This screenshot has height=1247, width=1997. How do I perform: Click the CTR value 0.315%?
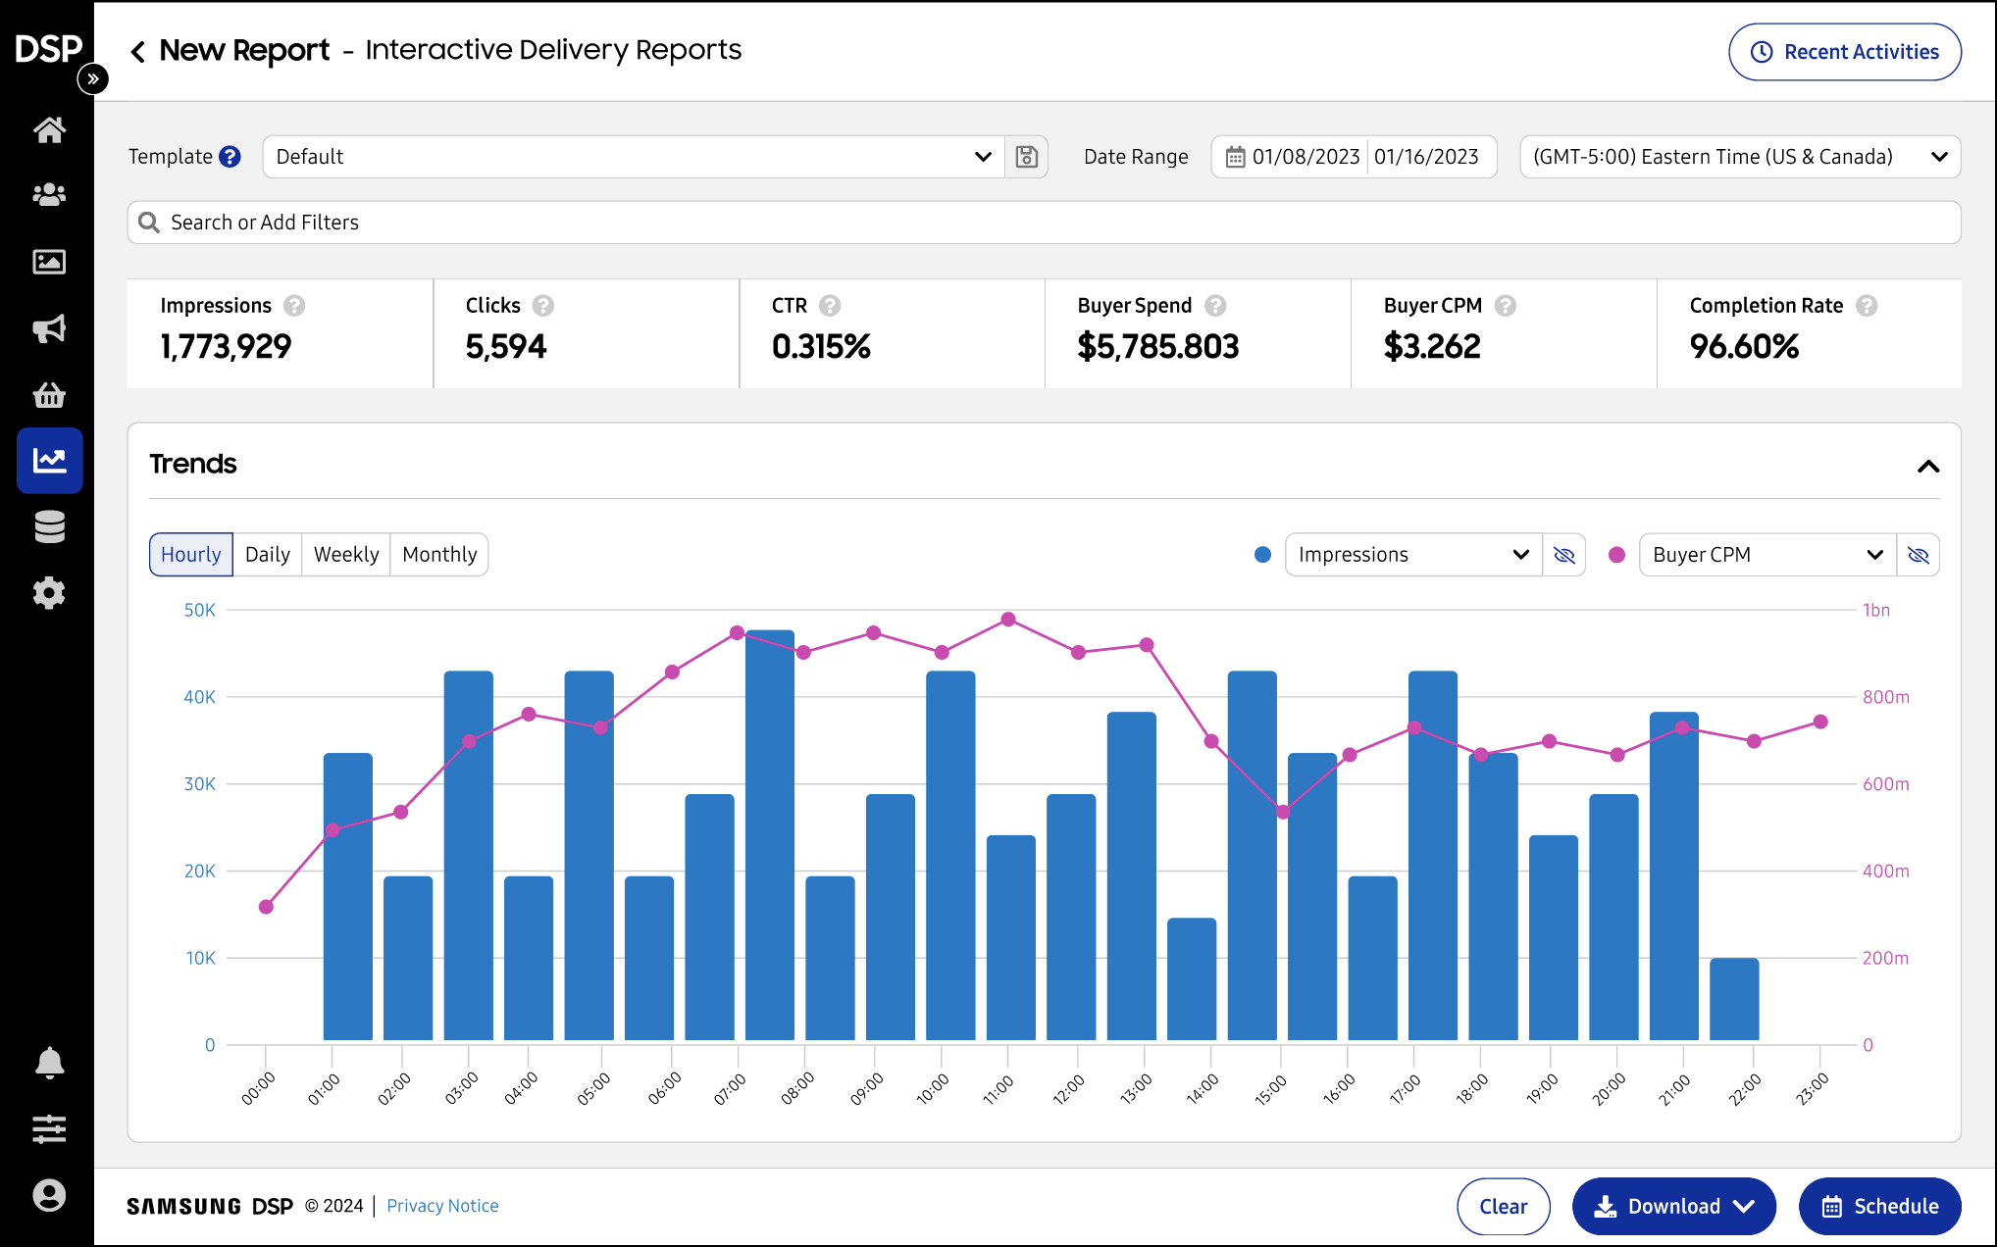(821, 346)
